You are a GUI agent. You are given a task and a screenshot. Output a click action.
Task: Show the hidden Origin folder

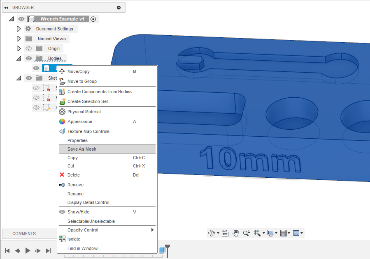click(x=29, y=48)
